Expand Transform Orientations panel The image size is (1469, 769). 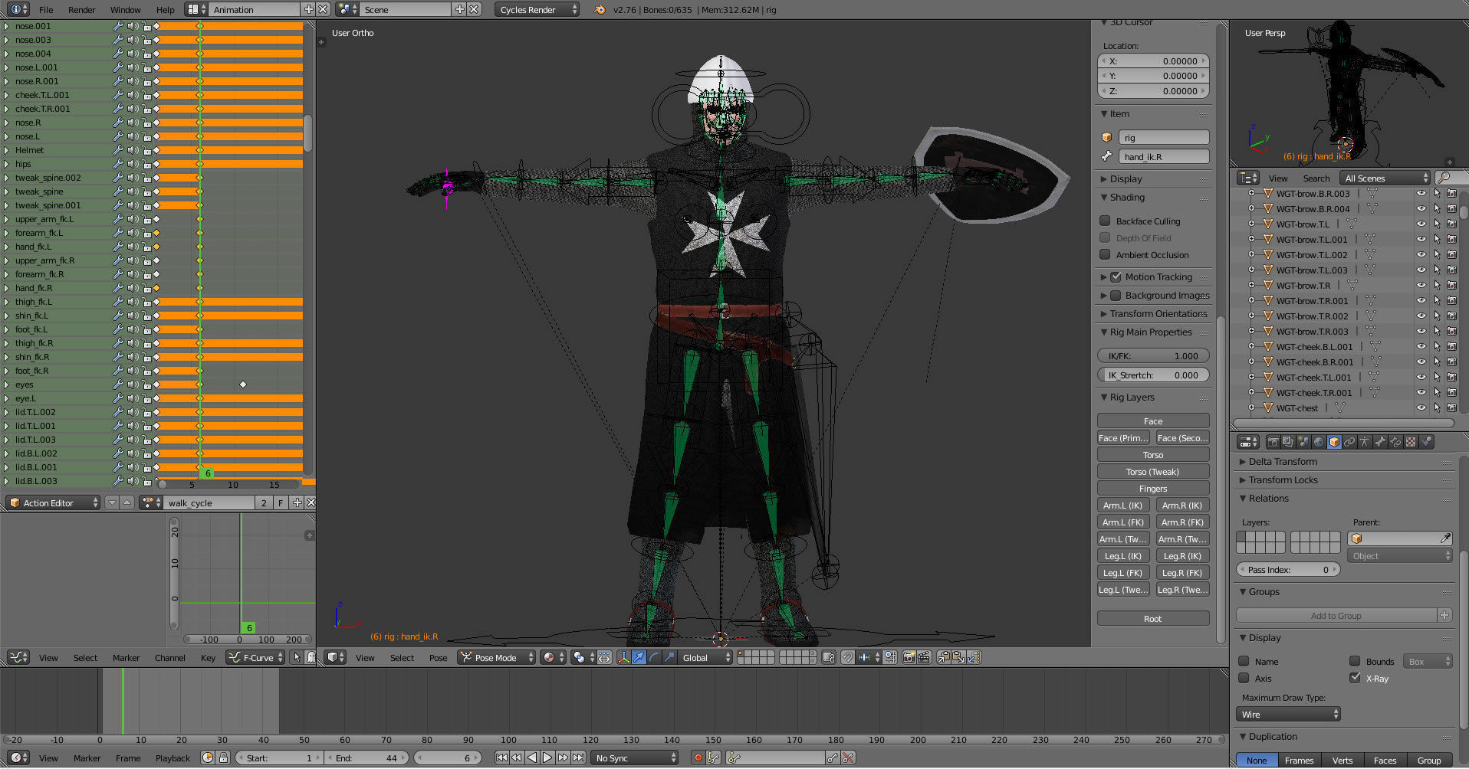[1154, 313]
